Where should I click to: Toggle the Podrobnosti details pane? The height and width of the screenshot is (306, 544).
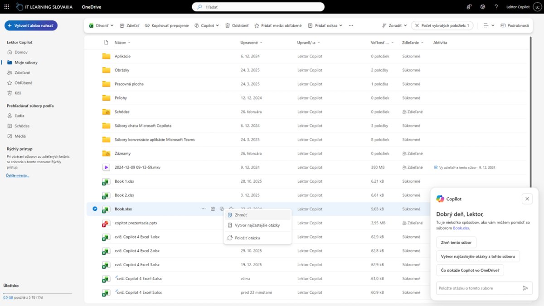click(515, 26)
